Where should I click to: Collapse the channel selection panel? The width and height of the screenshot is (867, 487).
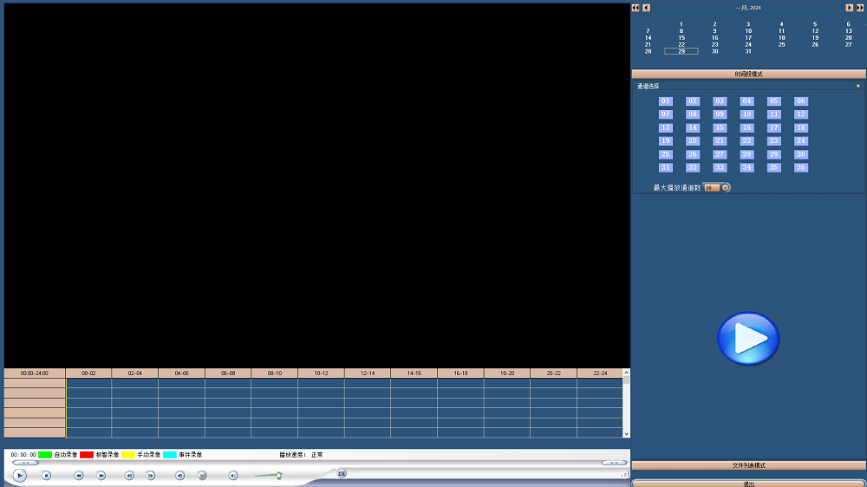(x=858, y=86)
